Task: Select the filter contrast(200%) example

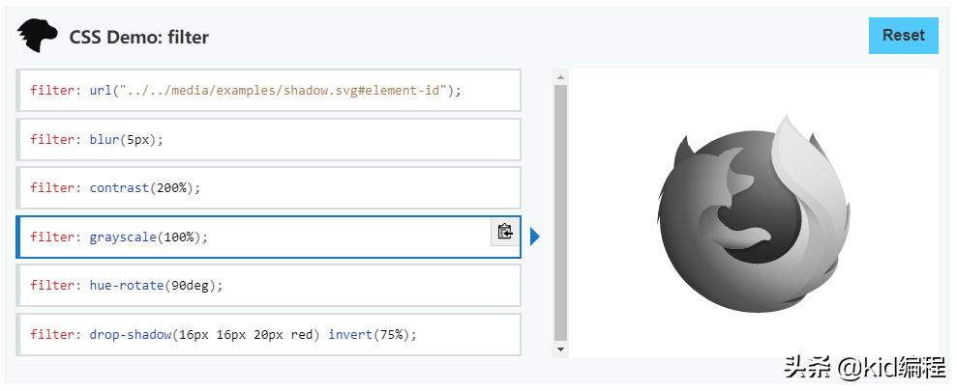Action: pyautogui.click(x=269, y=187)
